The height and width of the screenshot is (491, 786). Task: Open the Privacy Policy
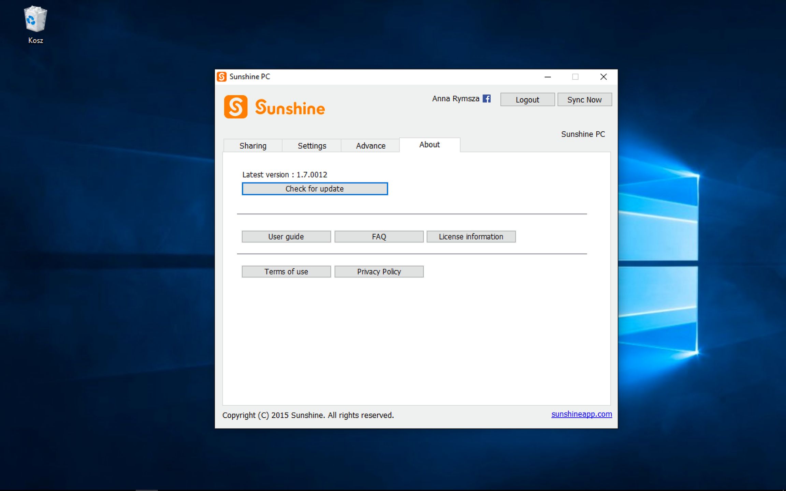379,271
